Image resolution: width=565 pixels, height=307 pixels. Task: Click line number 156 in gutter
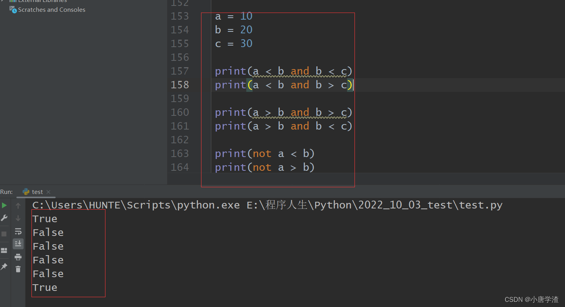[x=180, y=57]
